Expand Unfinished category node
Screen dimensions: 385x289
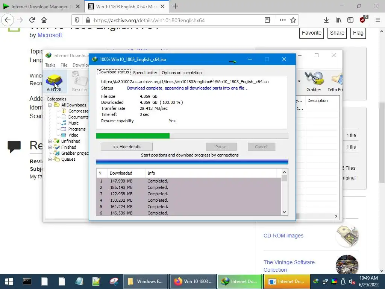(50, 141)
